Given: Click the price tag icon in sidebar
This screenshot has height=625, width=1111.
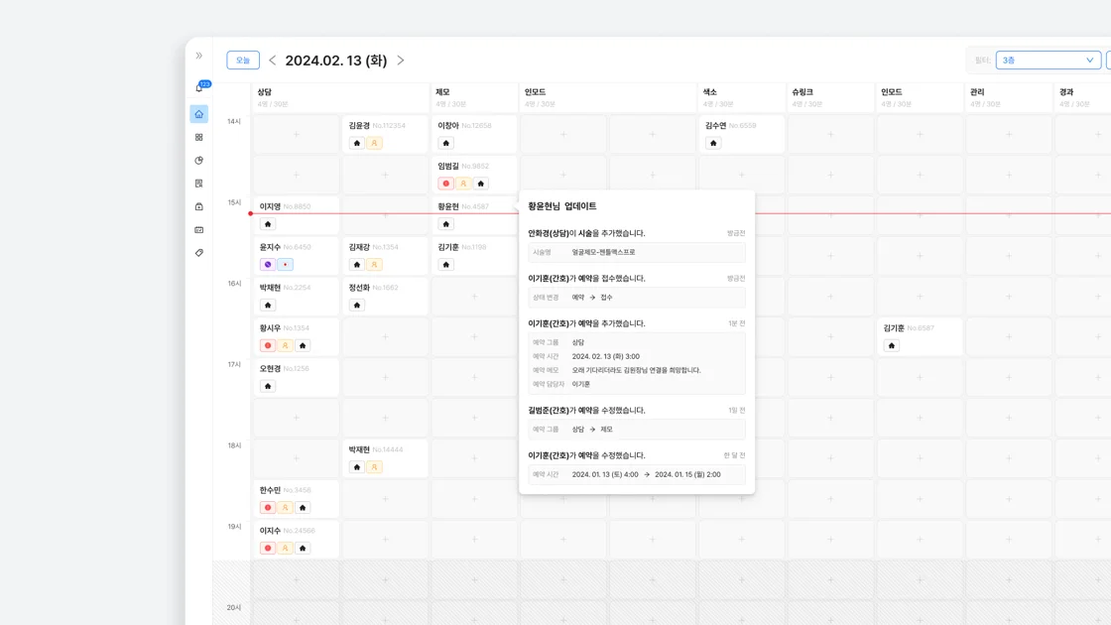Looking at the screenshot, I should (x=199, y=253).
